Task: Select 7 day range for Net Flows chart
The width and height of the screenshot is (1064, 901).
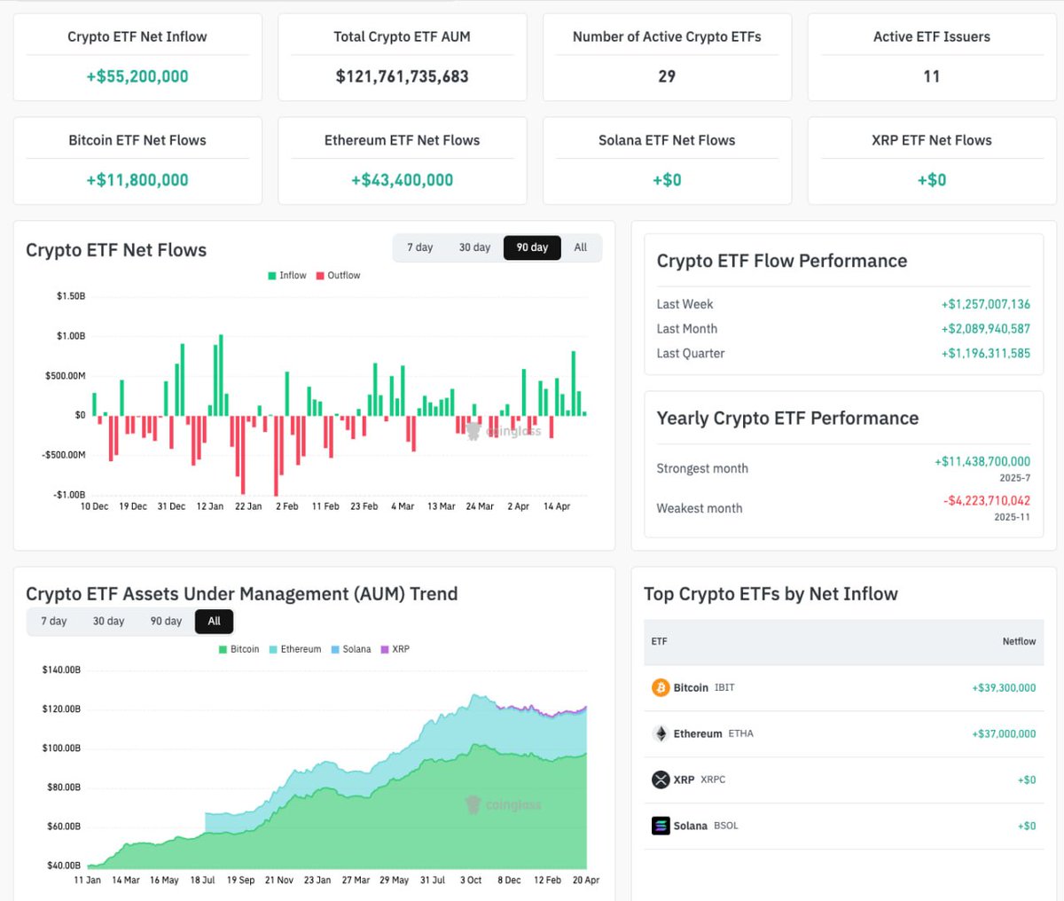Action: pyautogui.click(x=419, y=247)
